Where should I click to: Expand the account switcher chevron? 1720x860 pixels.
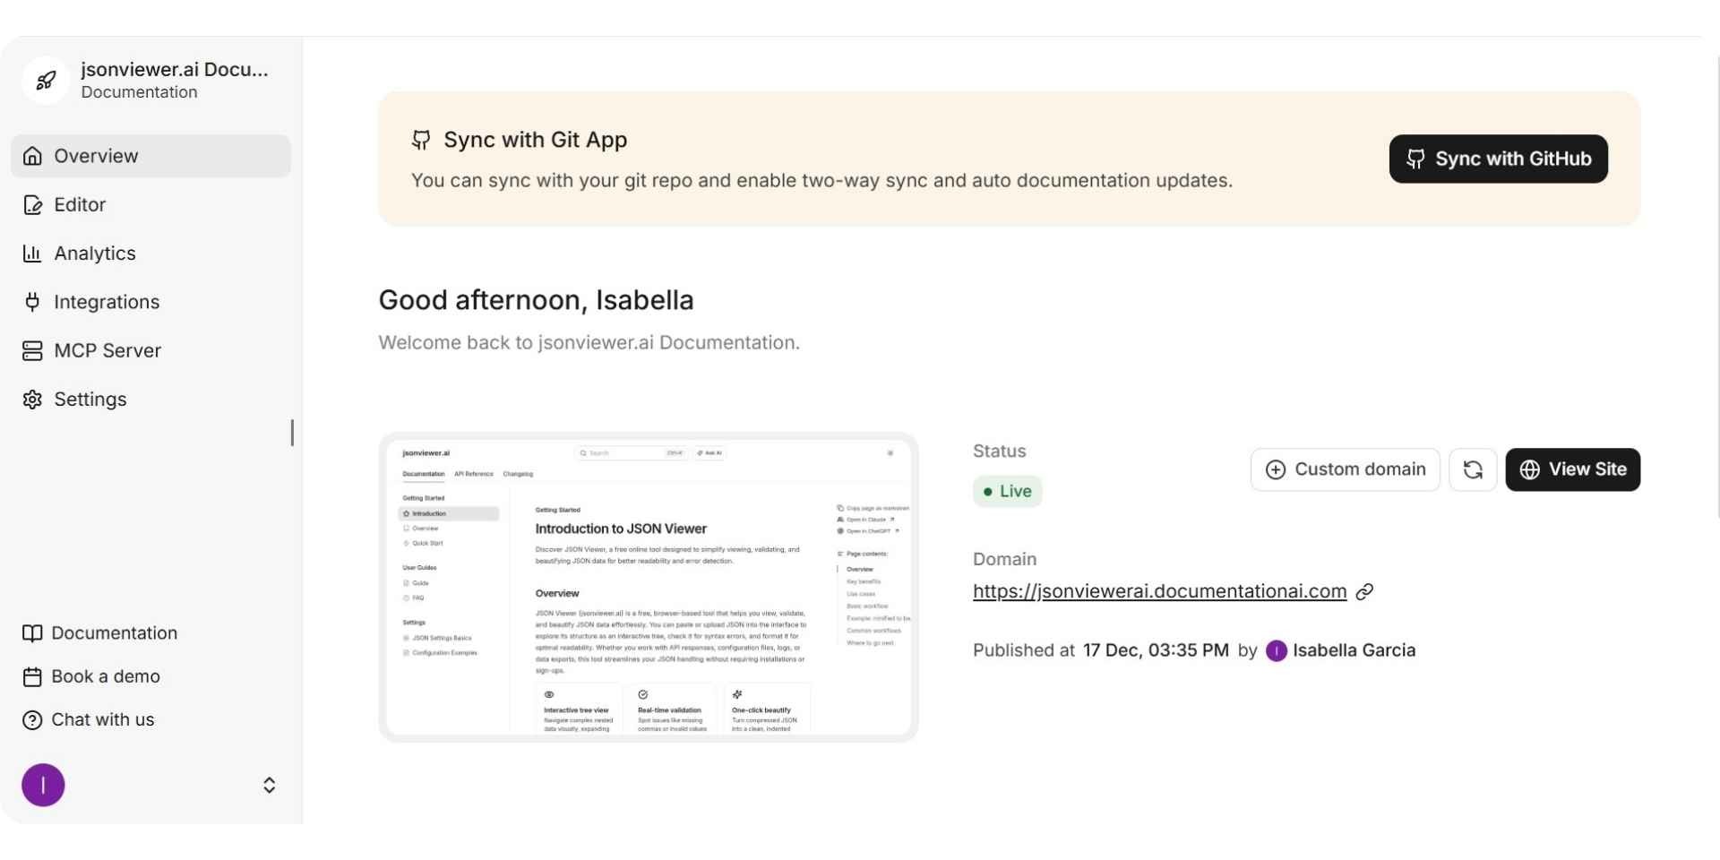(269, 785)
